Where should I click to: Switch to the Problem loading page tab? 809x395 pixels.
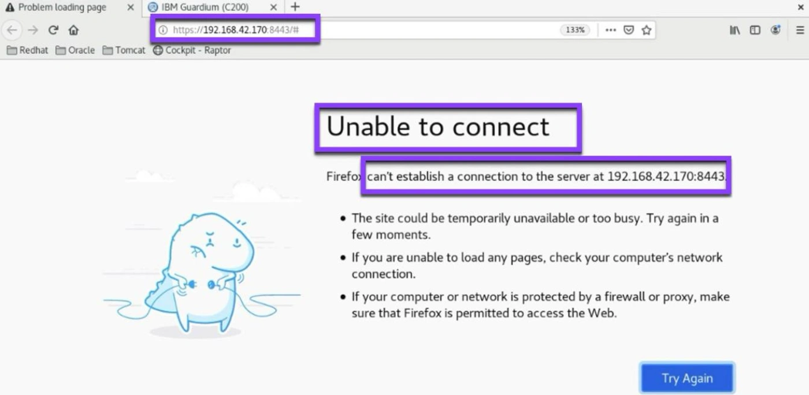pyautogui.click(x=62, y=7)
